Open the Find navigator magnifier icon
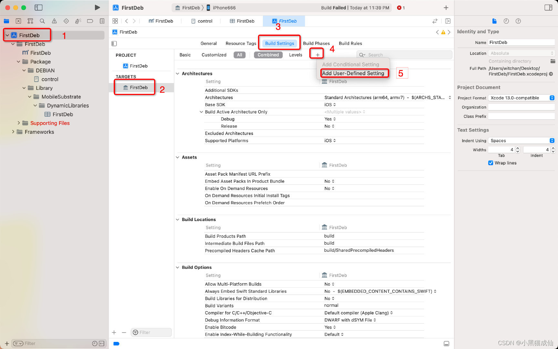Viewport: 558px width, 349px height. pos(42,21)
